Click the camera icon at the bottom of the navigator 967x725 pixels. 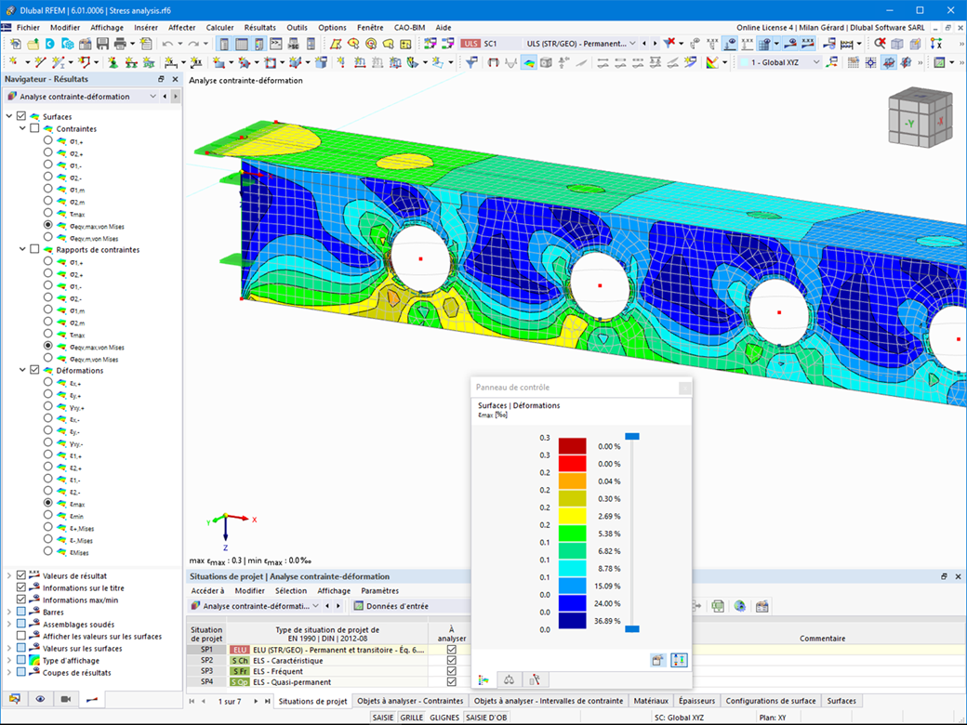66,699
